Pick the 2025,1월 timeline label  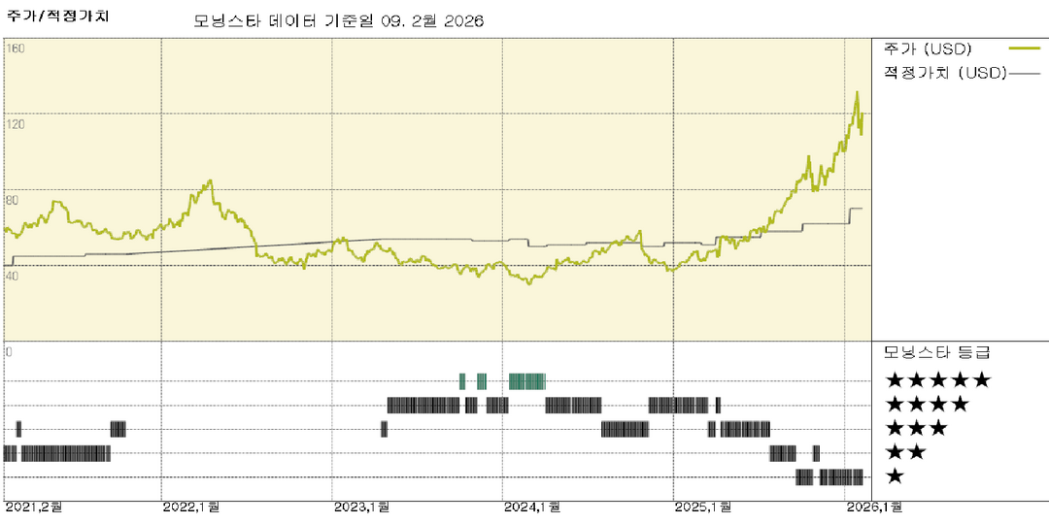pyautogui.click(x=704, y=508)
